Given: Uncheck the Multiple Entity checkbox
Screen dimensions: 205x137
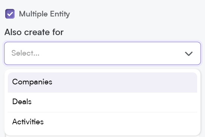Looking at the screenshot, I should coord(10,14).
